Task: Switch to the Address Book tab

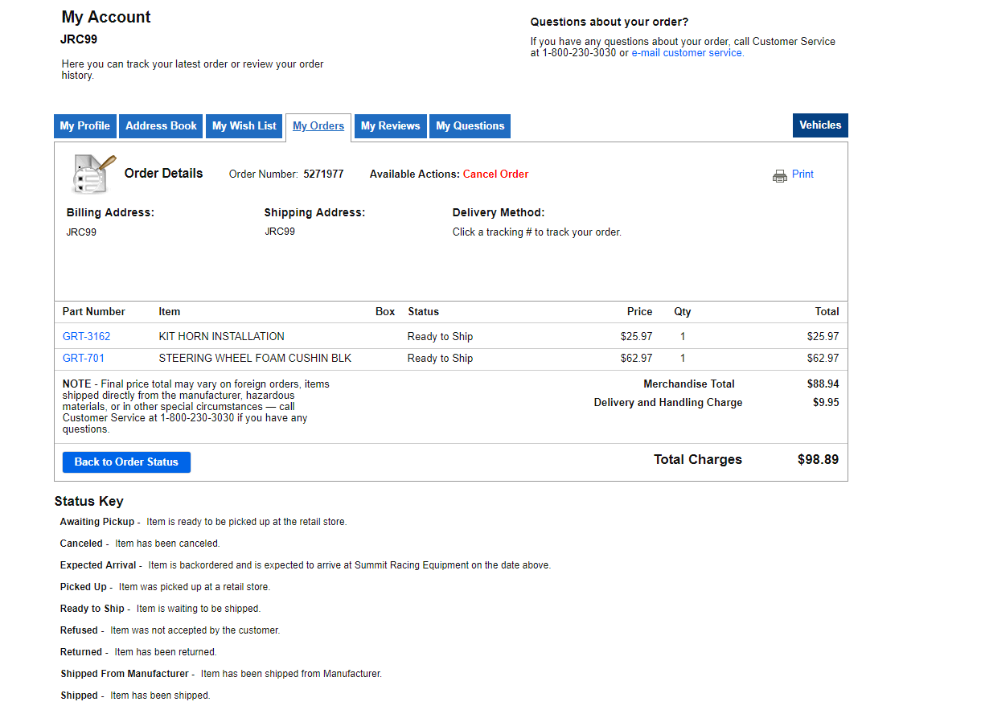Action: (x=161, y=126)
